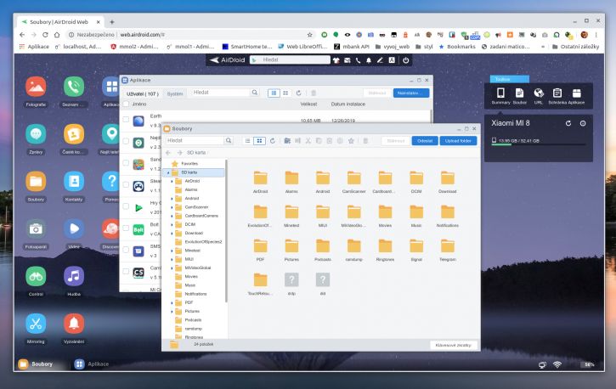The width and height of the screenshot is (616, 389).
Task: Expand the DCIM folder in tree
Action: point(172,224)
